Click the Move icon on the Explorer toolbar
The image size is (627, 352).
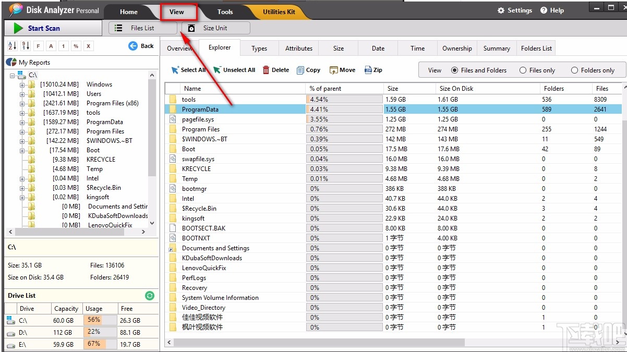click(x=333, y=69)
